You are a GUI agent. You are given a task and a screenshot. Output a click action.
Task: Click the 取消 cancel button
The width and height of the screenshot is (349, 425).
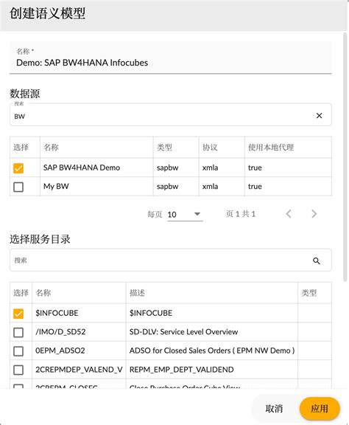click(x=274, y=409)
